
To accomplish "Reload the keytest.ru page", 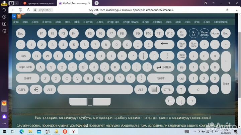I will point(28,10).
